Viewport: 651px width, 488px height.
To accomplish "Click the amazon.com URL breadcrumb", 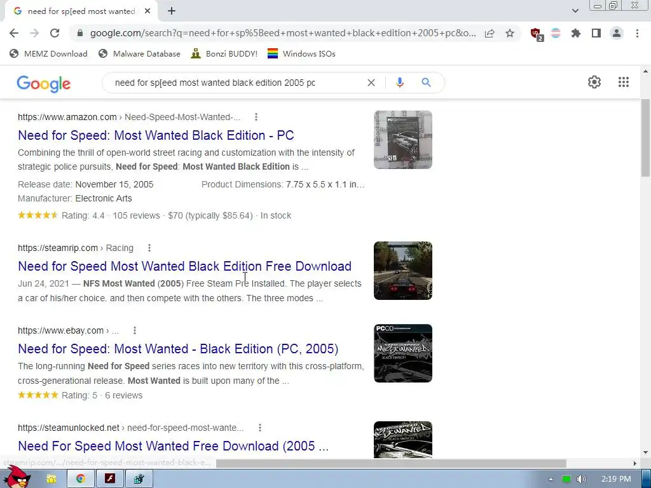I will (x=129, y=117).
